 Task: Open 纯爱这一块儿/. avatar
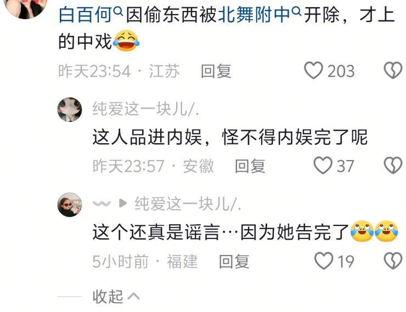tap(69, 110)
